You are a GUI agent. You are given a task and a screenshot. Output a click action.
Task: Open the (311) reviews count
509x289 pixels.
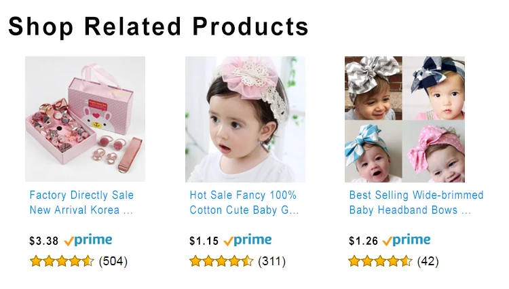tap(272, 261)
